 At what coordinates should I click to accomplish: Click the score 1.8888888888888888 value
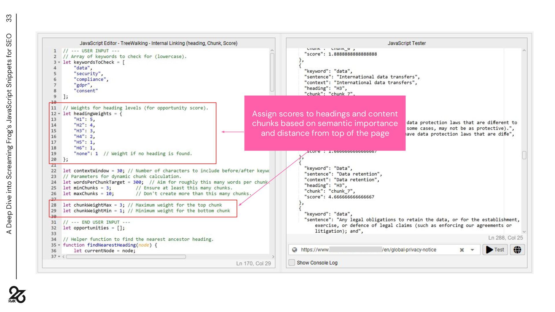click(352, 54)
